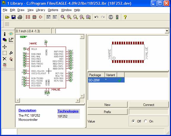Open the Device editor toolbar icon
This screenshot has height=136, width=171.
(x=28, y=17)
